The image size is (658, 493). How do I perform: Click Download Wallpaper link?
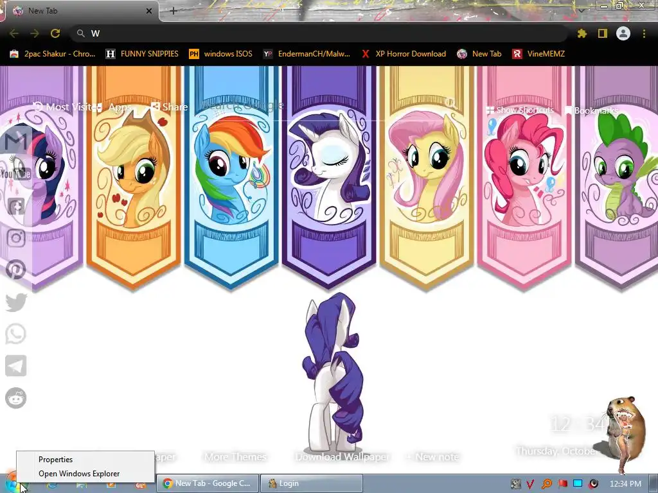[x=342, y=457]
